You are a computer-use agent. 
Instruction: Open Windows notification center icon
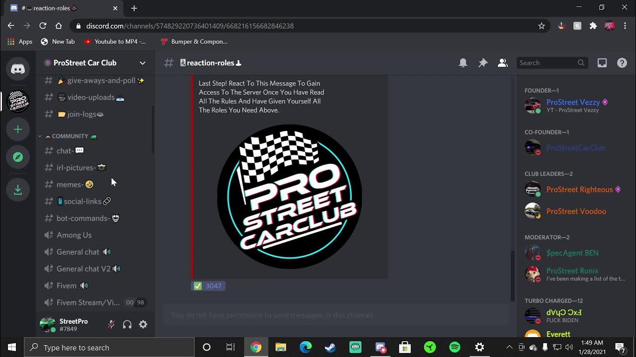tap(620, 347)
